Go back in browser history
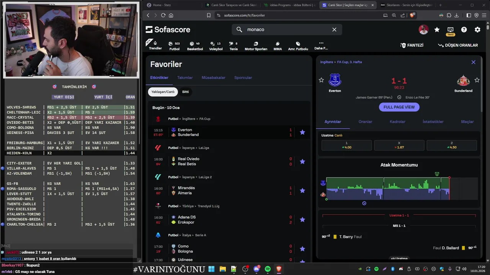 (149, 15)
